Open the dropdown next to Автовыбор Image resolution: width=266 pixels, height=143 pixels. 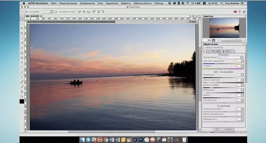(x=48, y=12)
